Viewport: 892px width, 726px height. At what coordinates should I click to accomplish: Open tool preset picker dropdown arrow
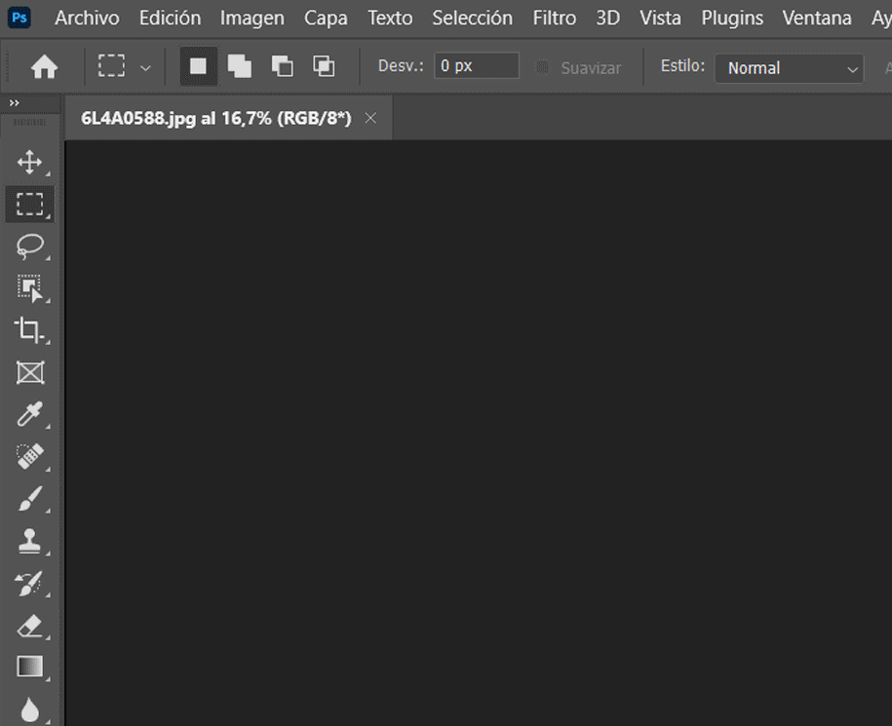(145, 68)
